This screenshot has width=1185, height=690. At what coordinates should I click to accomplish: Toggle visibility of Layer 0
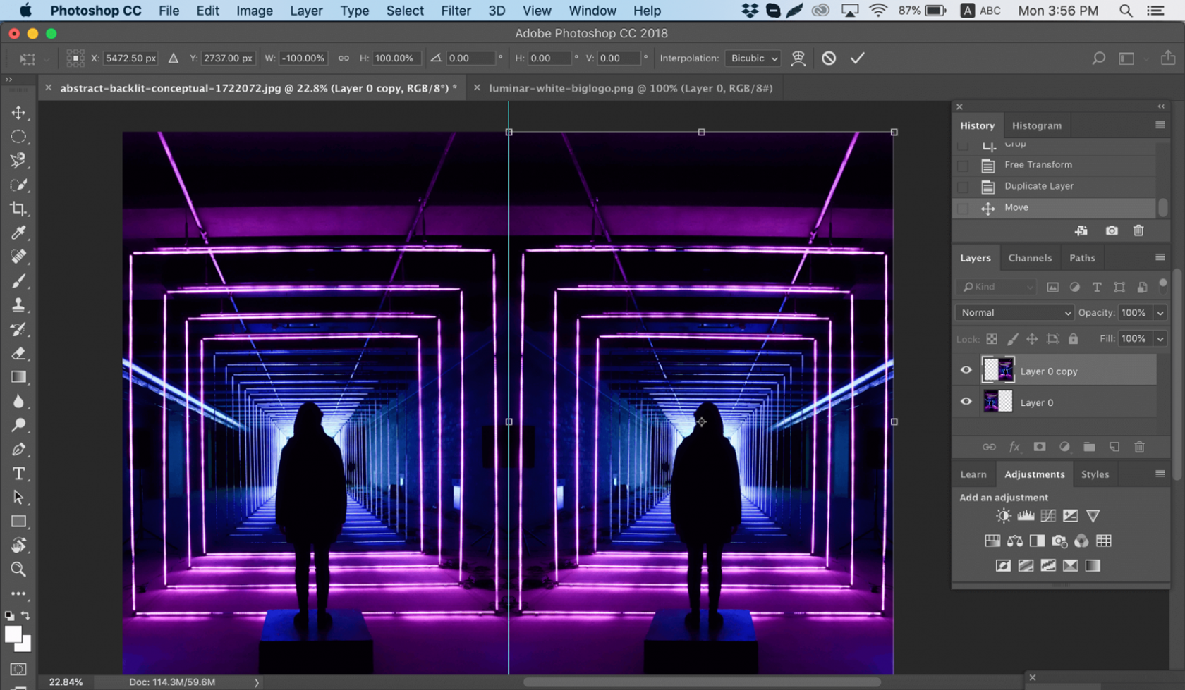[x=966, y=402]
